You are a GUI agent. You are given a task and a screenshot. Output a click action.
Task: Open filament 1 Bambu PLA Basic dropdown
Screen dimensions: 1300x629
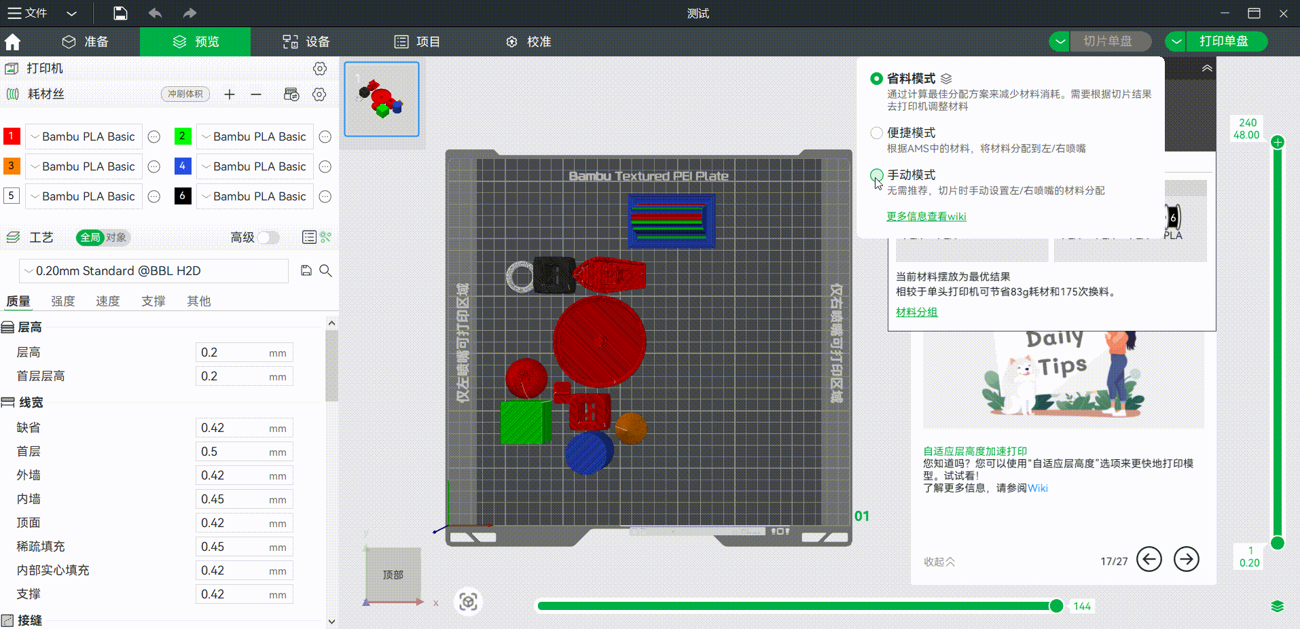[84, 137]
